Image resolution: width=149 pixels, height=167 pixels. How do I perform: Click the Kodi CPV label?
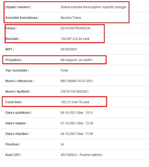pos(13,155)
